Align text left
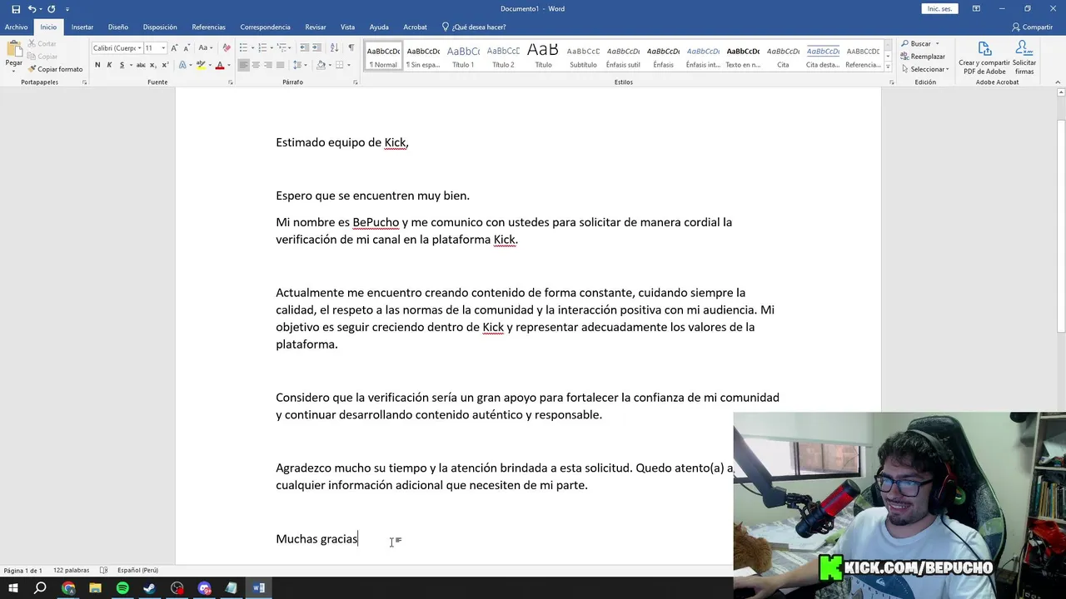The width and height of the screenshot is (1066, 599). pyautogui.click(x=243, y=65)
